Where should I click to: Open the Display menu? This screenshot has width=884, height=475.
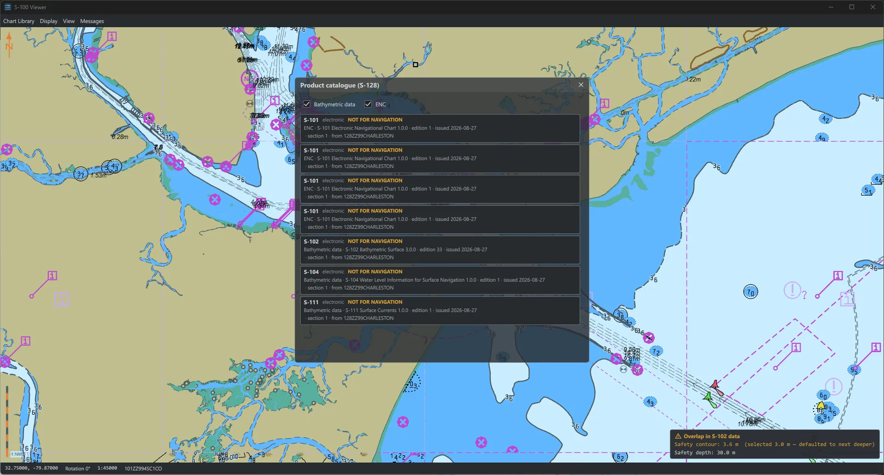(x=48, y=21)
